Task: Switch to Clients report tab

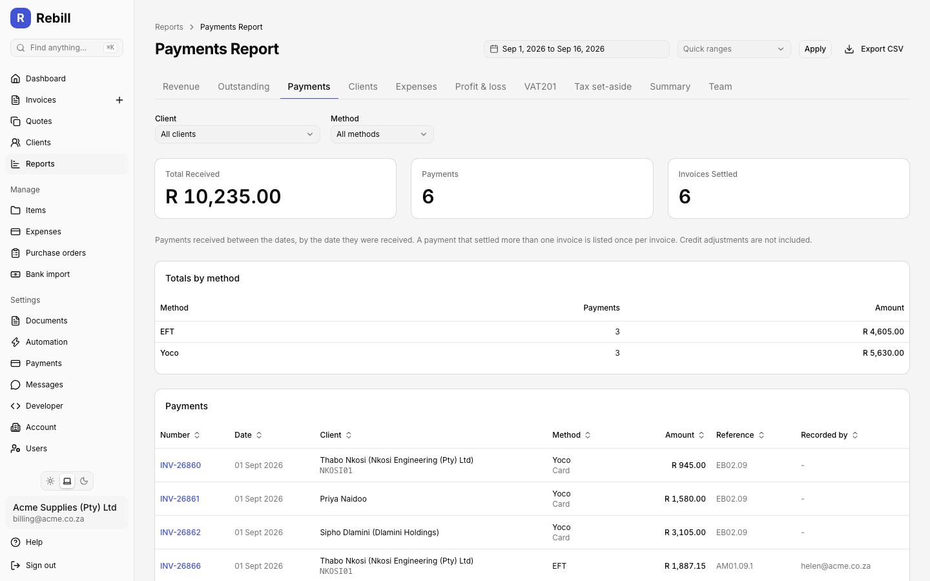Action: [x=363, y=87]
